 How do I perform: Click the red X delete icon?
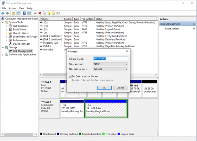(x=40, y=13)
